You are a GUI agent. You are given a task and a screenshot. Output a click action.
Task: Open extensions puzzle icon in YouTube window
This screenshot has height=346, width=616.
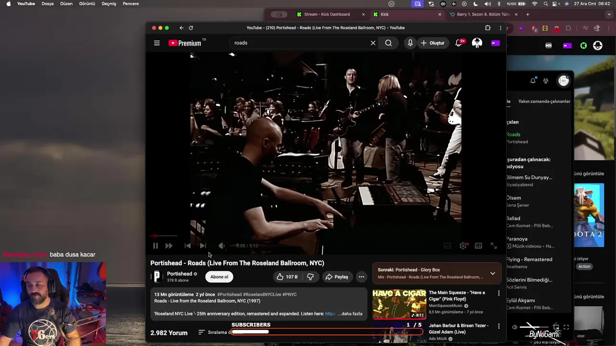pos(488,28)
